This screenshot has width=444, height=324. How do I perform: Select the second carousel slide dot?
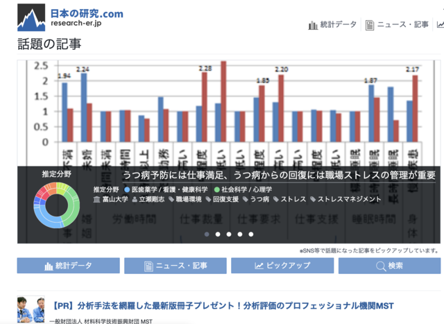[218, 235]
